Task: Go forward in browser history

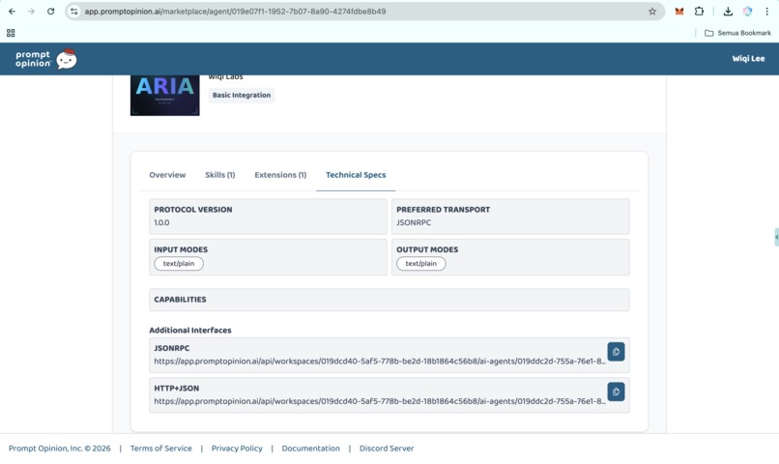Action: coord(31,11)
